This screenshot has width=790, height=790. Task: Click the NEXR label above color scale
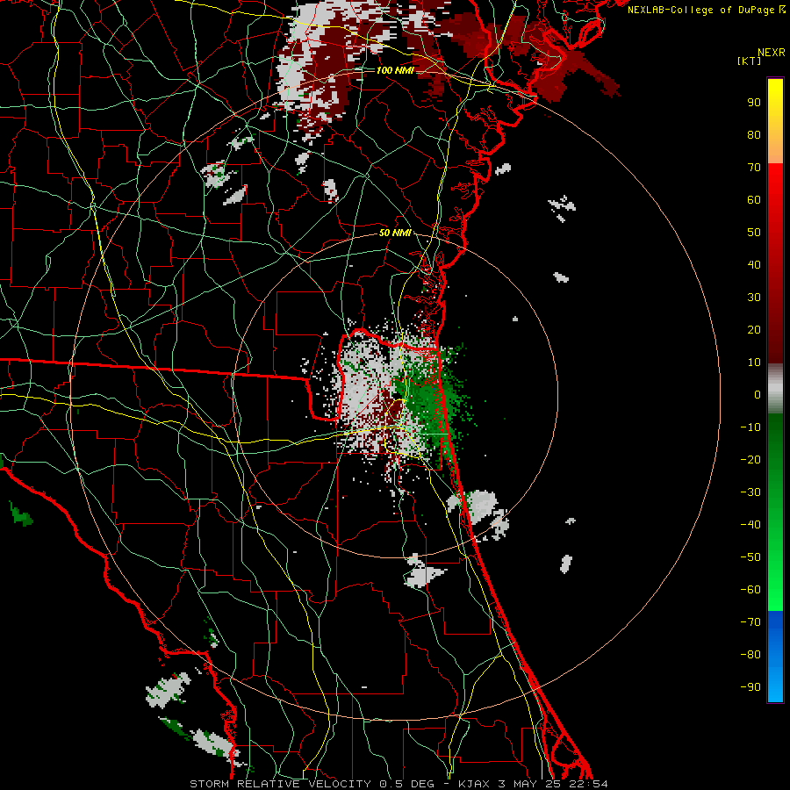(x=772, y=53)
